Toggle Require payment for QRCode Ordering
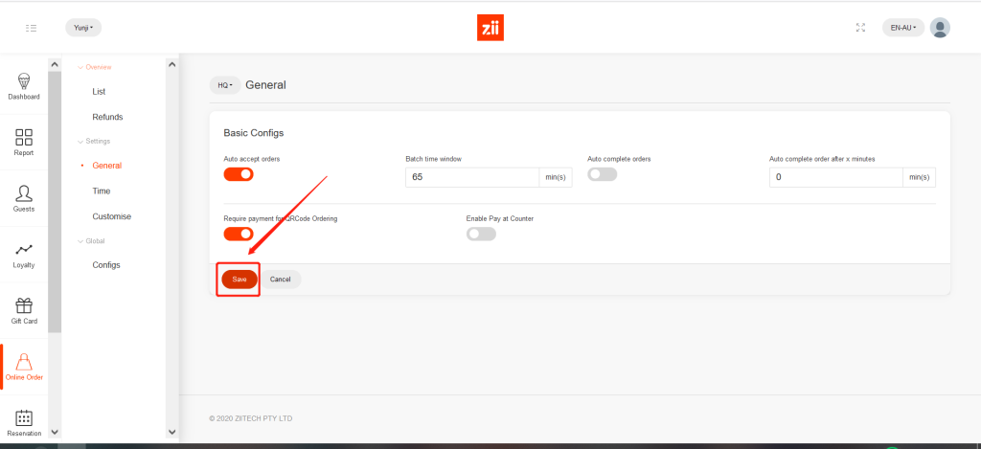The width and height of the screenshot is (981, 449). coord(239,234)
